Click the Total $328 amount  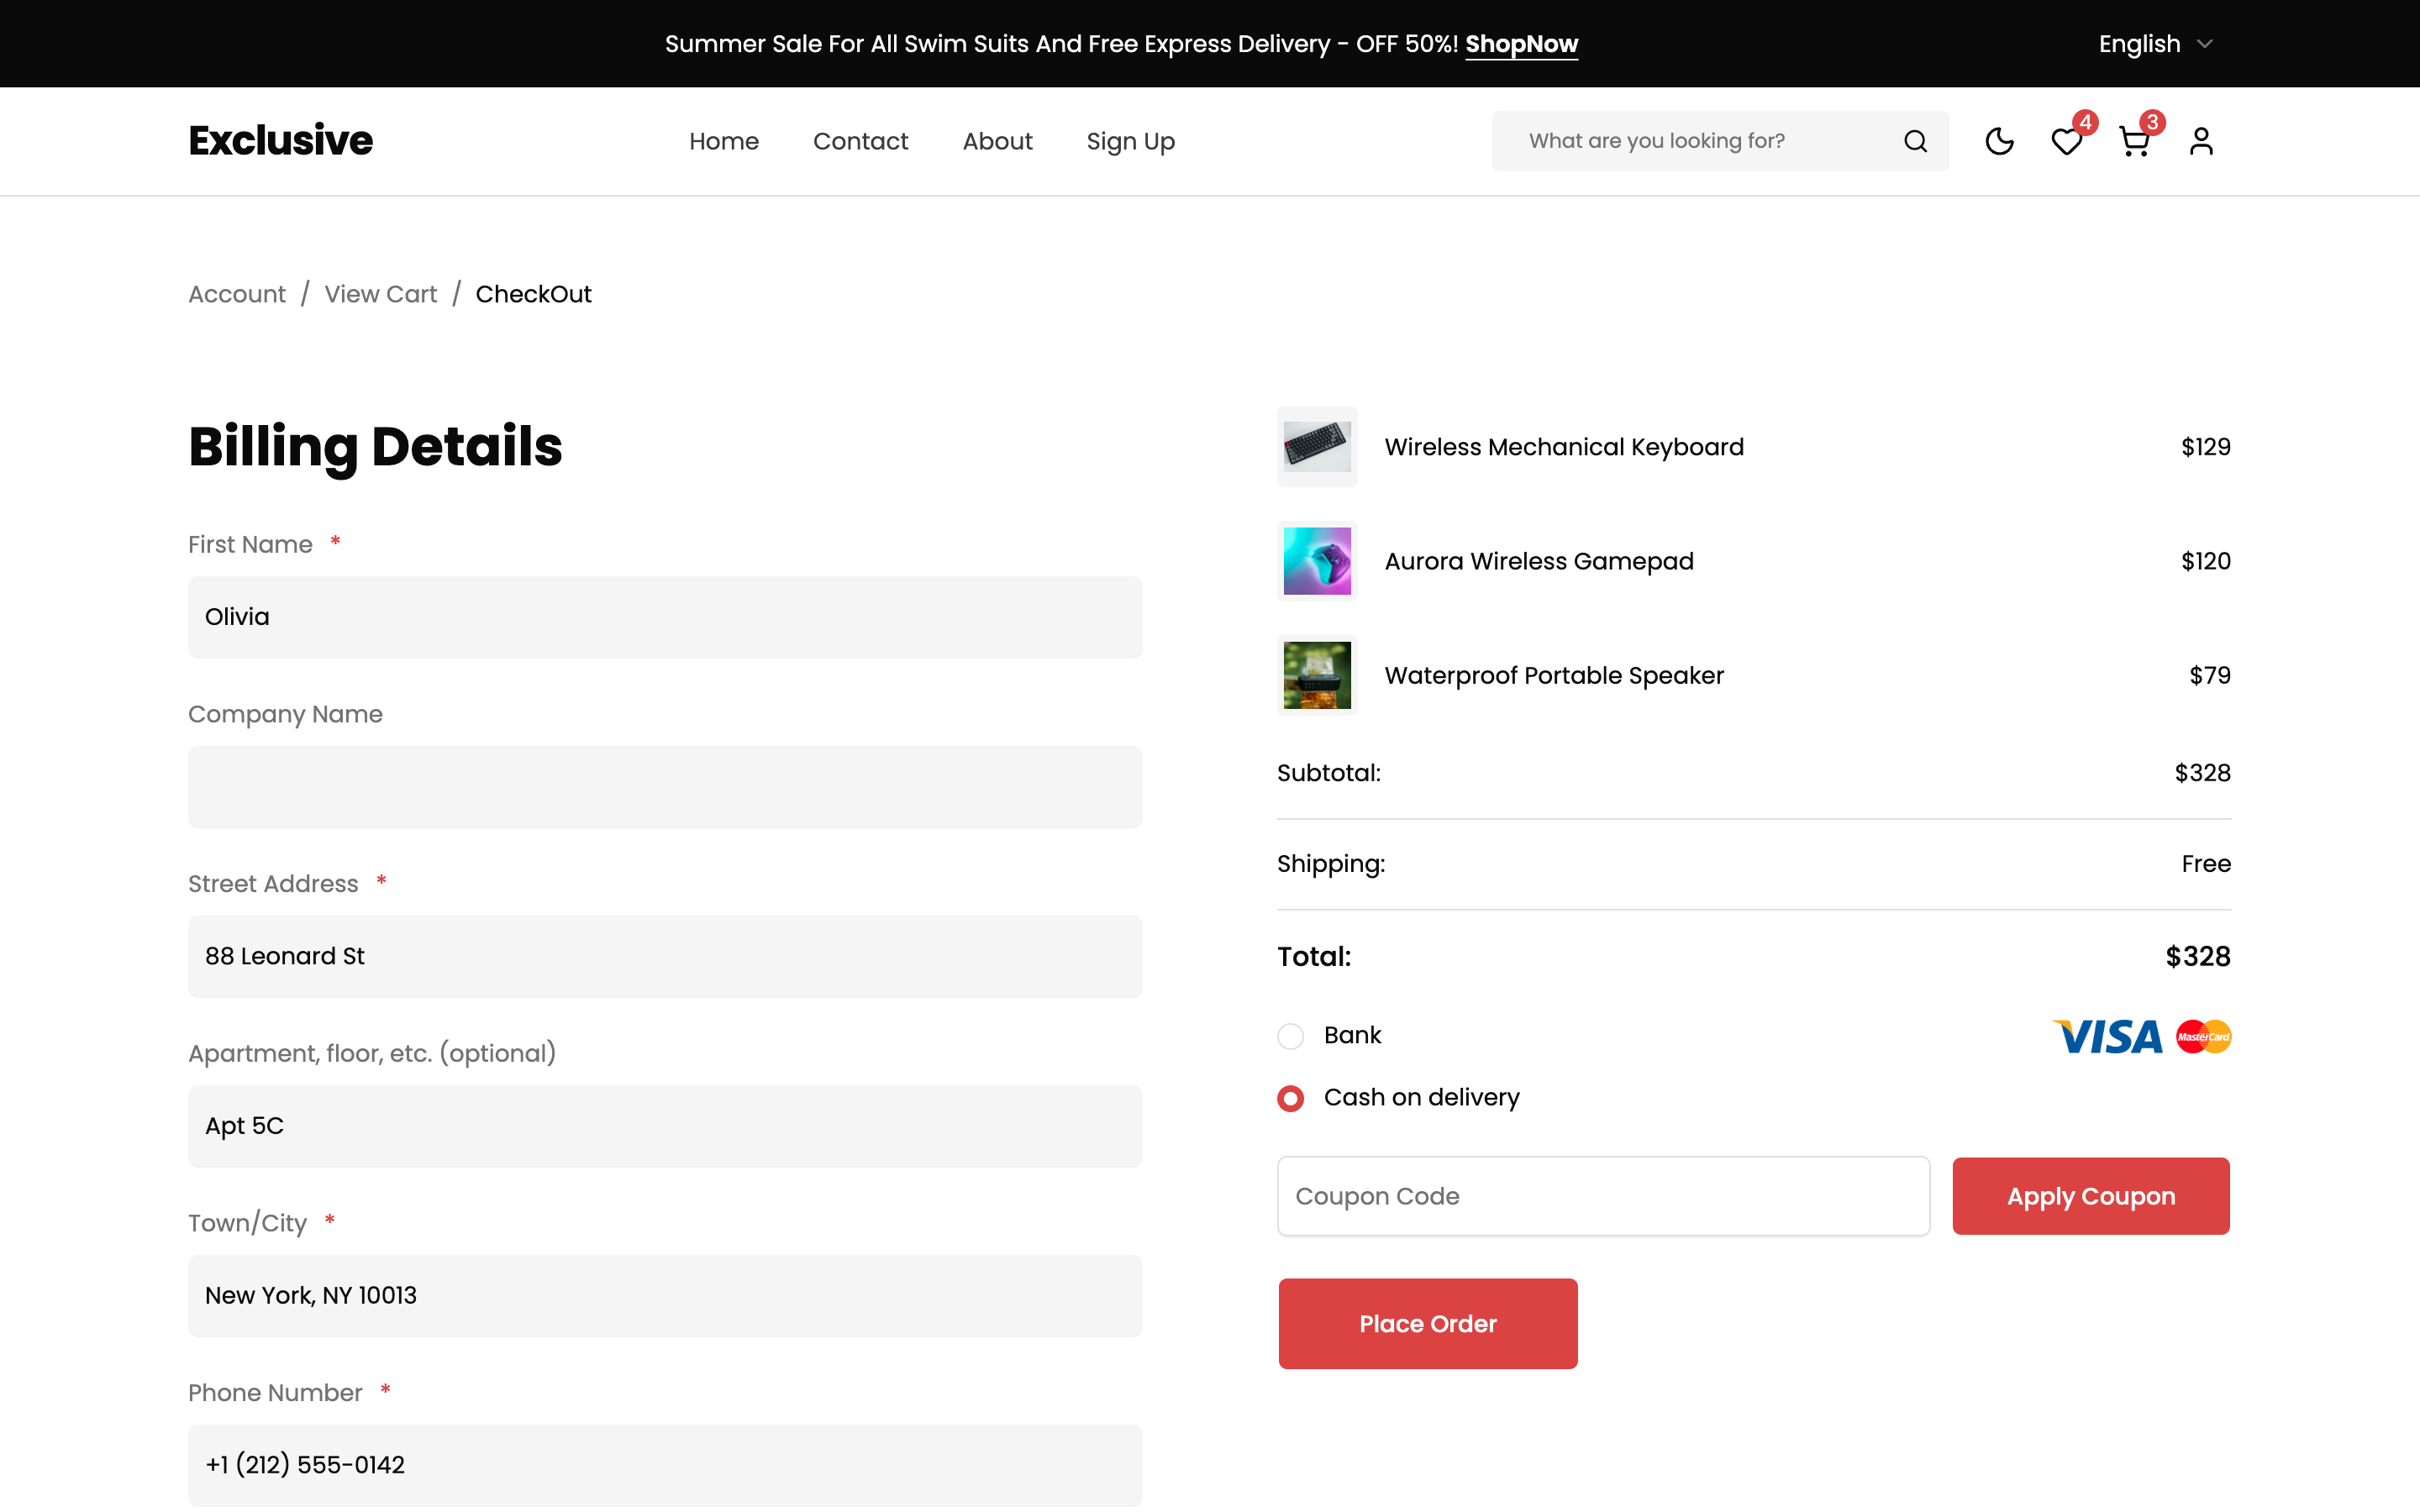pyautogui.click(x=2198, y=957)
